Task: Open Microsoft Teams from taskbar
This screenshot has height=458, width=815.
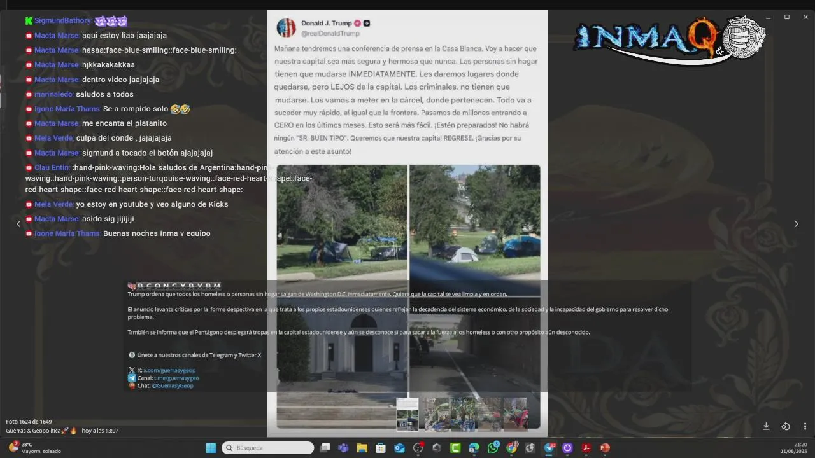Action: (x=343, y=448)
